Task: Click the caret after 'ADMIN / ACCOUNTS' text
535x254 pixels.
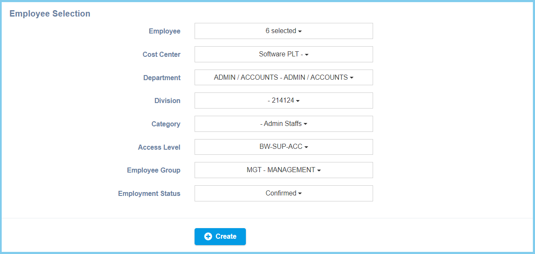Action: pos(352,78)
